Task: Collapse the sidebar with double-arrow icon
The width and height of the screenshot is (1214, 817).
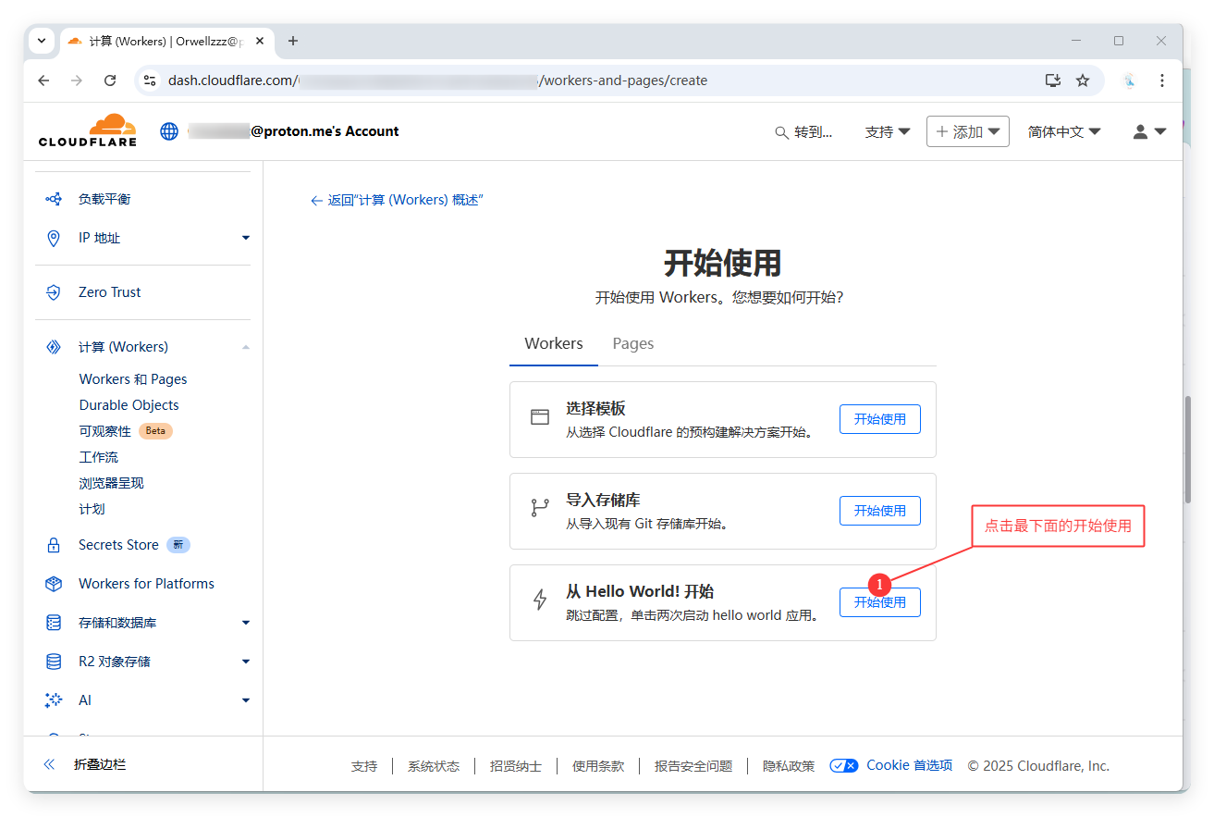Action: pos(50,764)
